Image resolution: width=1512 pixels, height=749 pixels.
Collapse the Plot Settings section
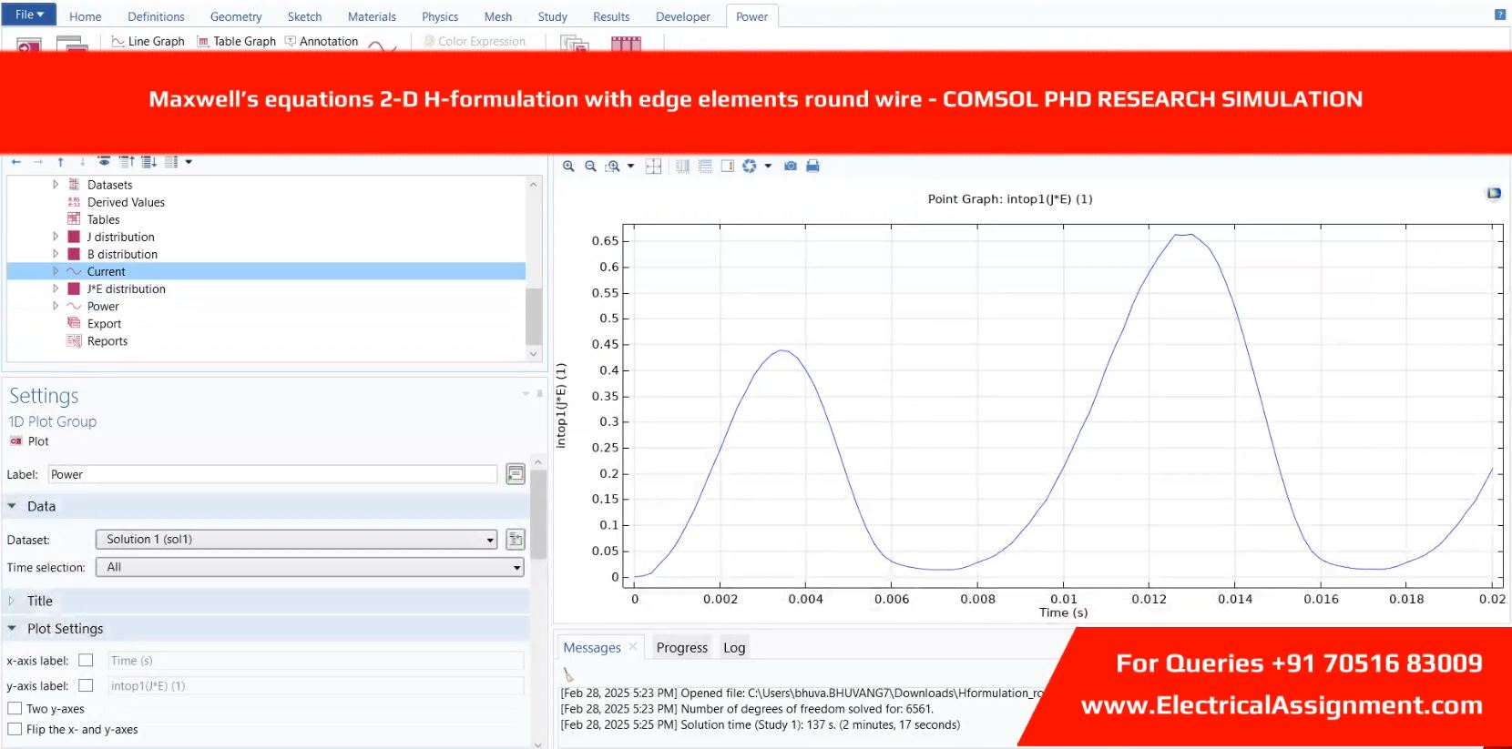coord(12,628)
